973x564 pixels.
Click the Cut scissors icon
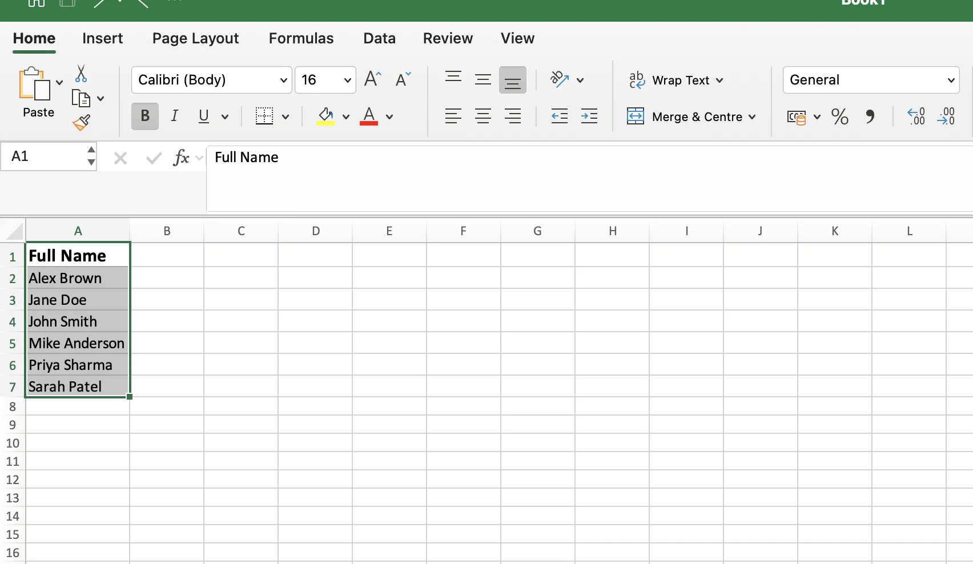pyautogui.click(x=81, y=74)
